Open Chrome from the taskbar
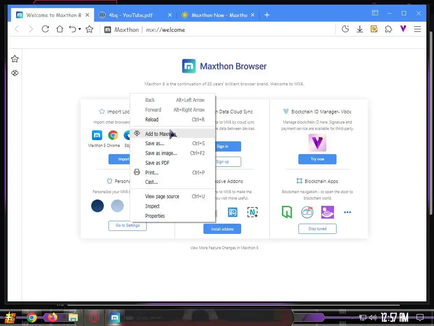Viewport: 434px width, 326px height. [x=31, y=318]
